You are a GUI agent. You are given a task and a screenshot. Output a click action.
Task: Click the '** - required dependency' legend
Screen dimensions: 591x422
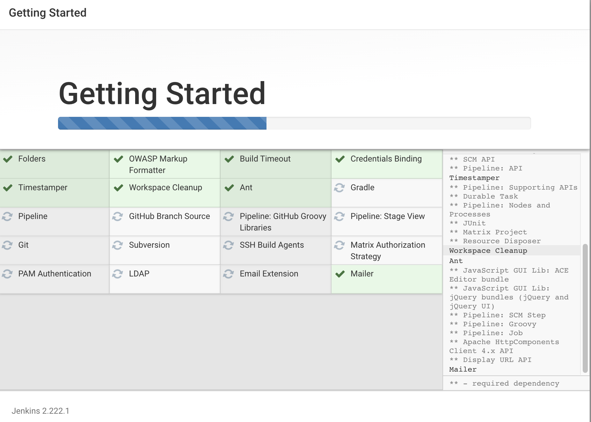click(x=504, y=383)
